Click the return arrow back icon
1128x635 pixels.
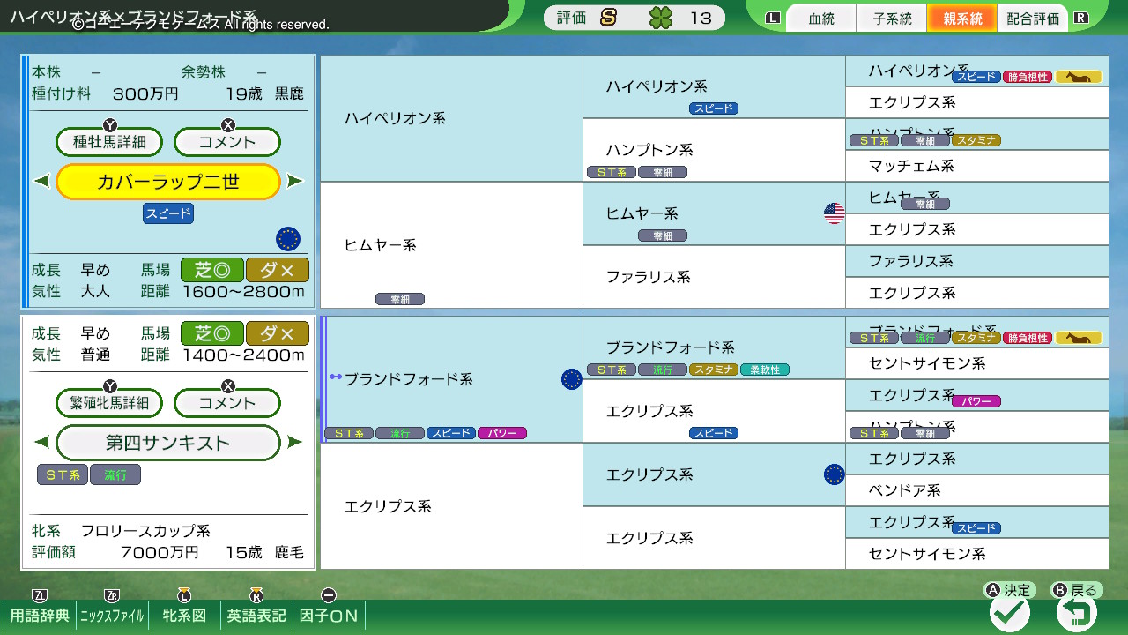[x=1077, y=612]
